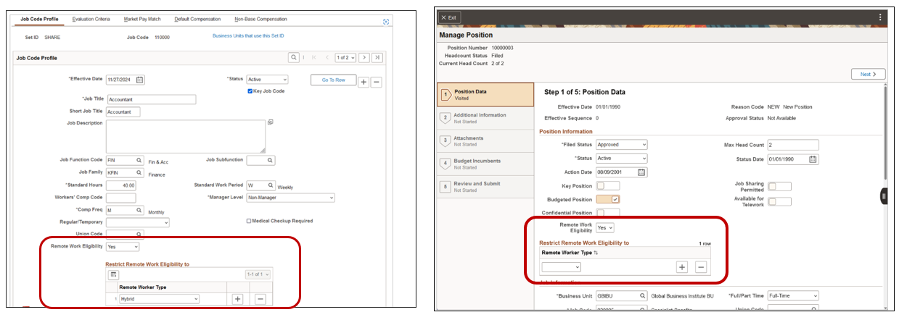The height and width of the screenshot is (320, 899).
Task: Look up Standard Work Period values
Action: (270, 185)
